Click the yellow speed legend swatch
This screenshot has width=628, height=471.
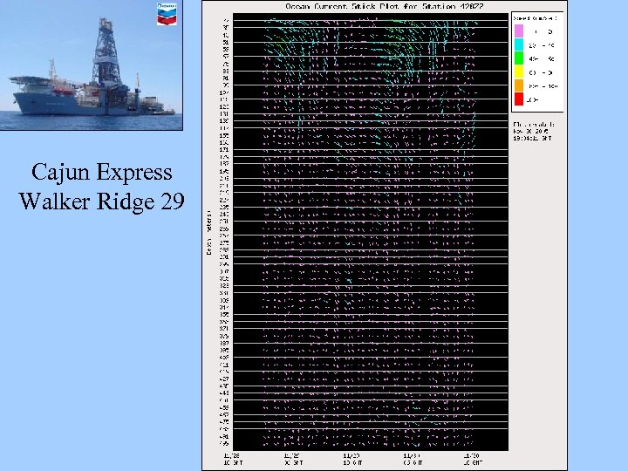coord(519,72)
